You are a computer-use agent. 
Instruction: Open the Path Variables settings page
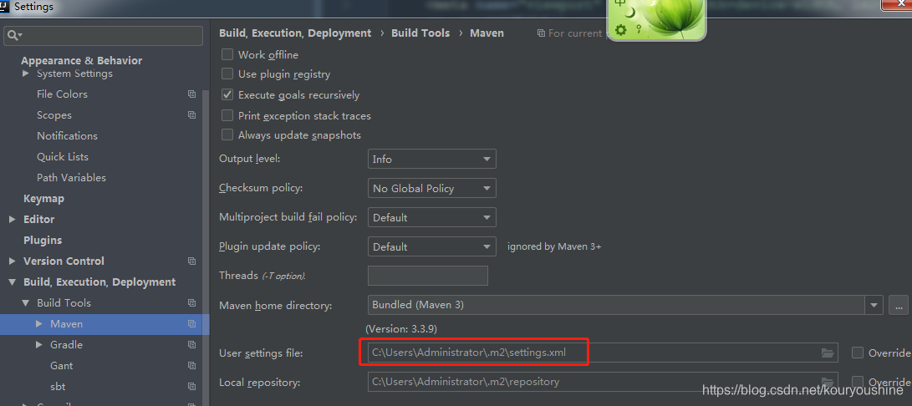tap(71, 178)
